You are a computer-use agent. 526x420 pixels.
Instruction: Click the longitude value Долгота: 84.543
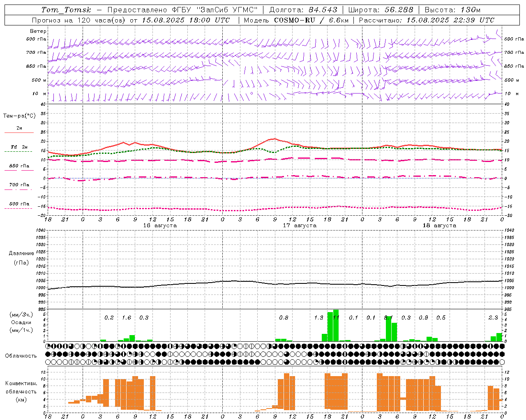303,10
